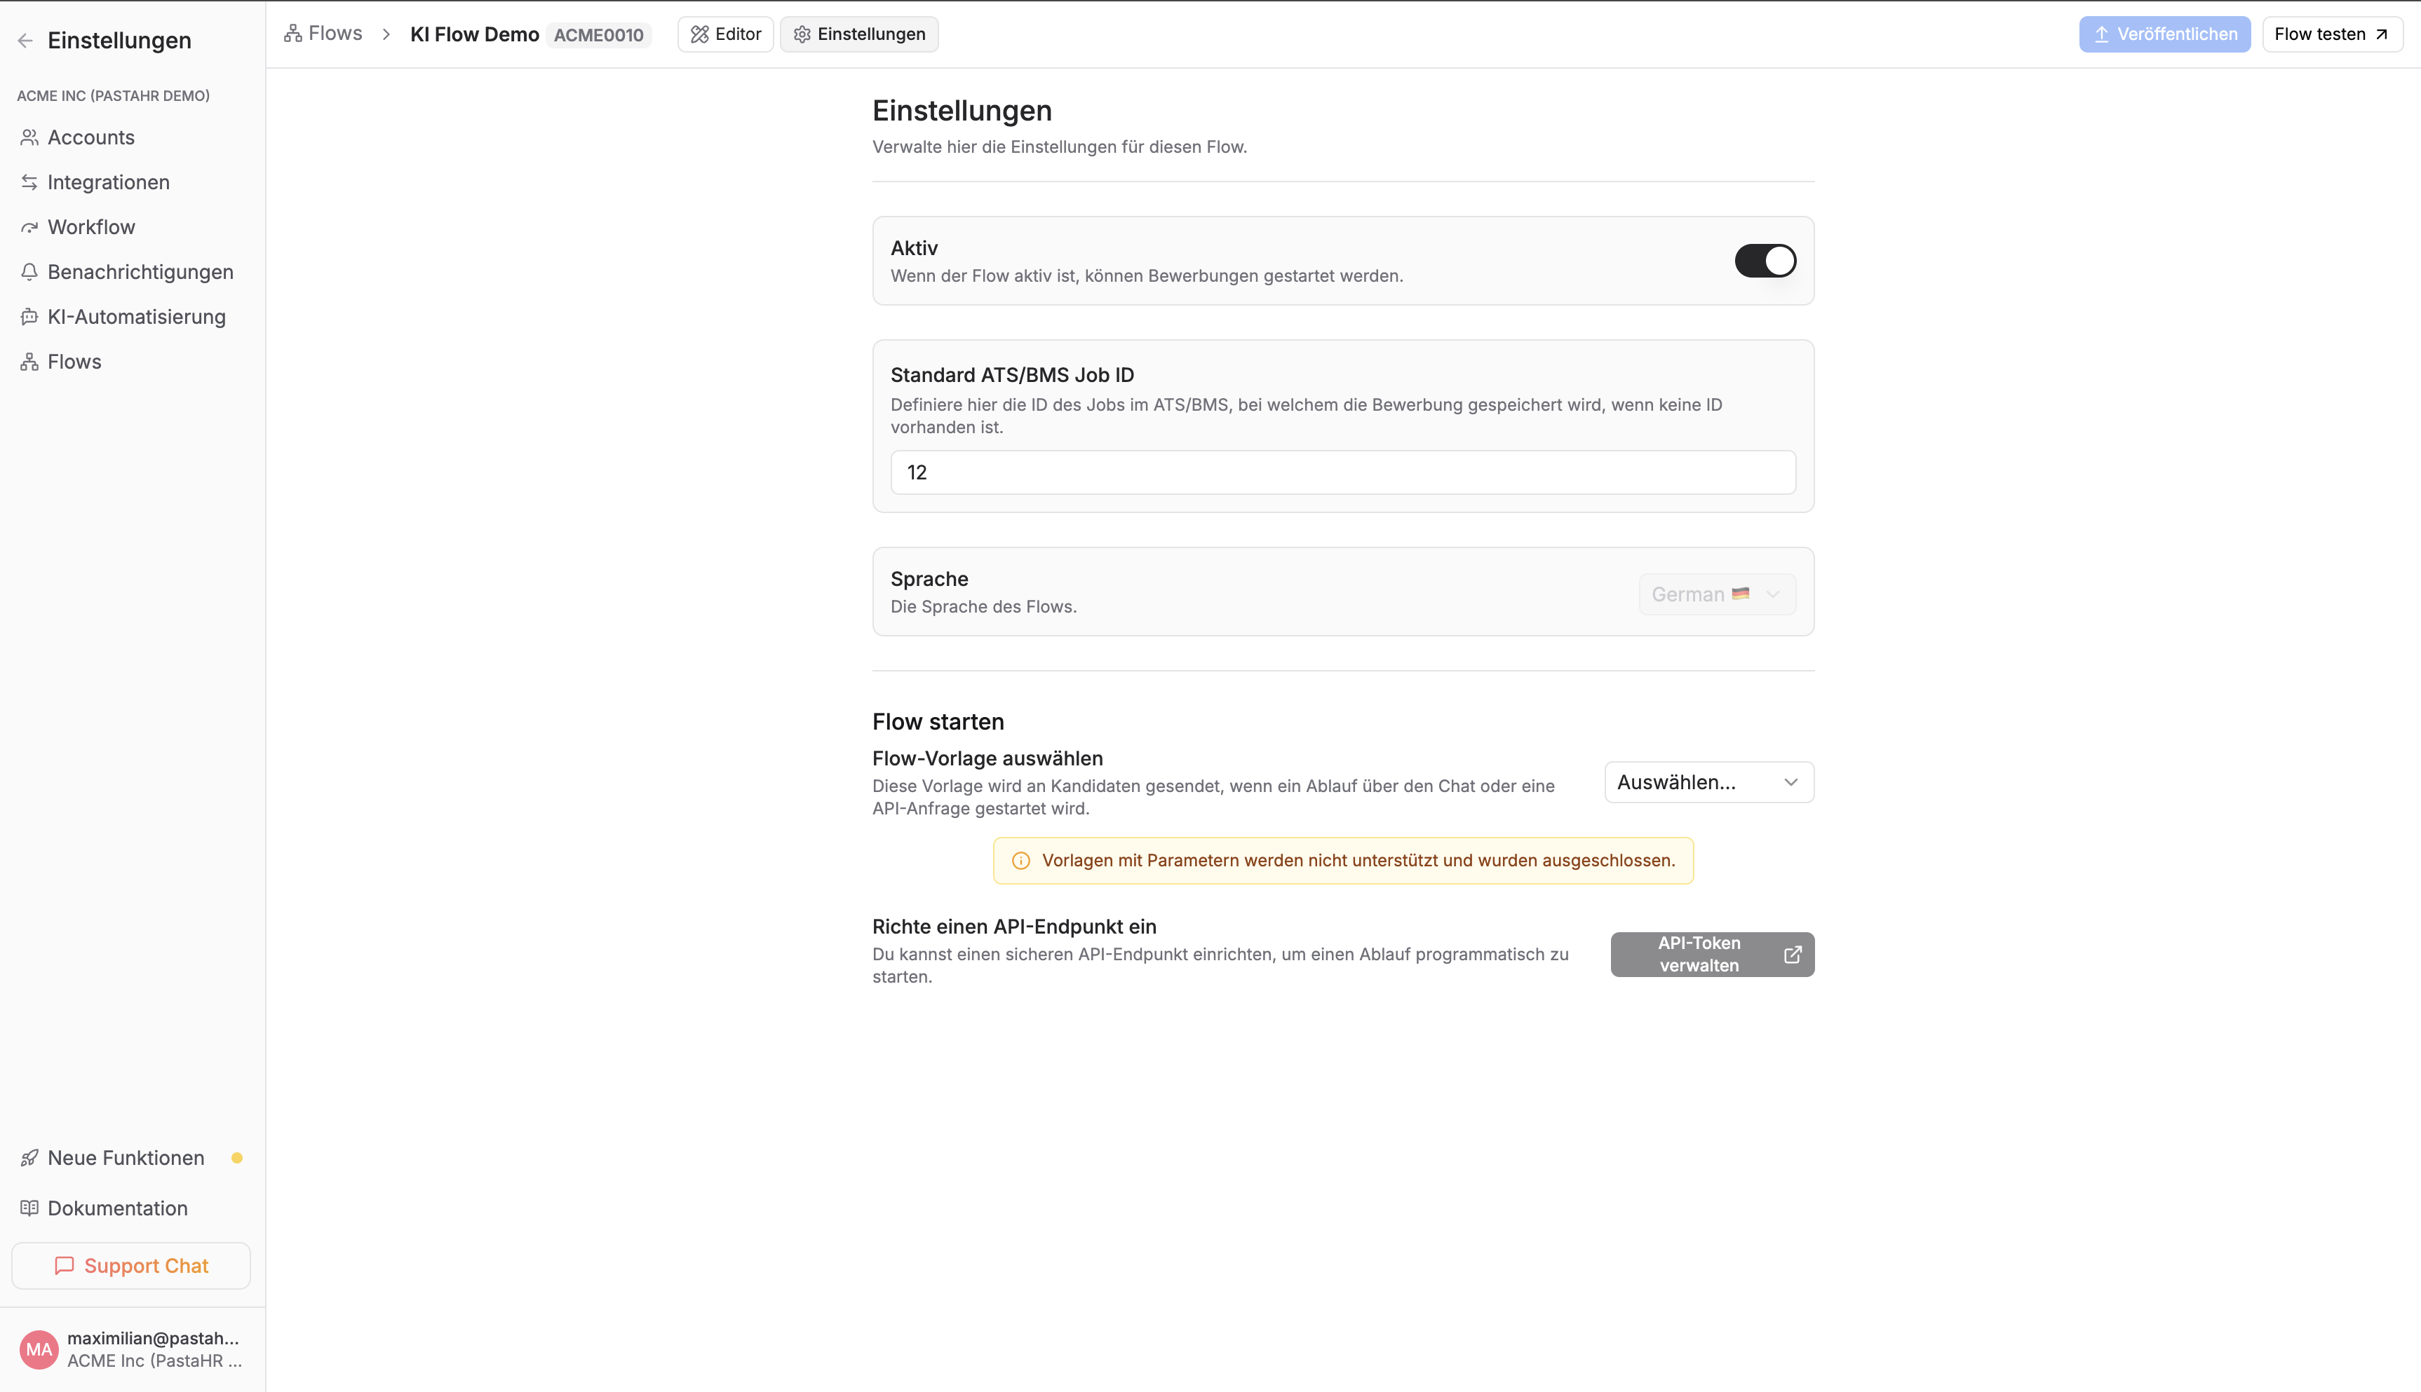Click the Dokumentation book icon
Screen dimensions: 2421x1392
coord(29,1208)
